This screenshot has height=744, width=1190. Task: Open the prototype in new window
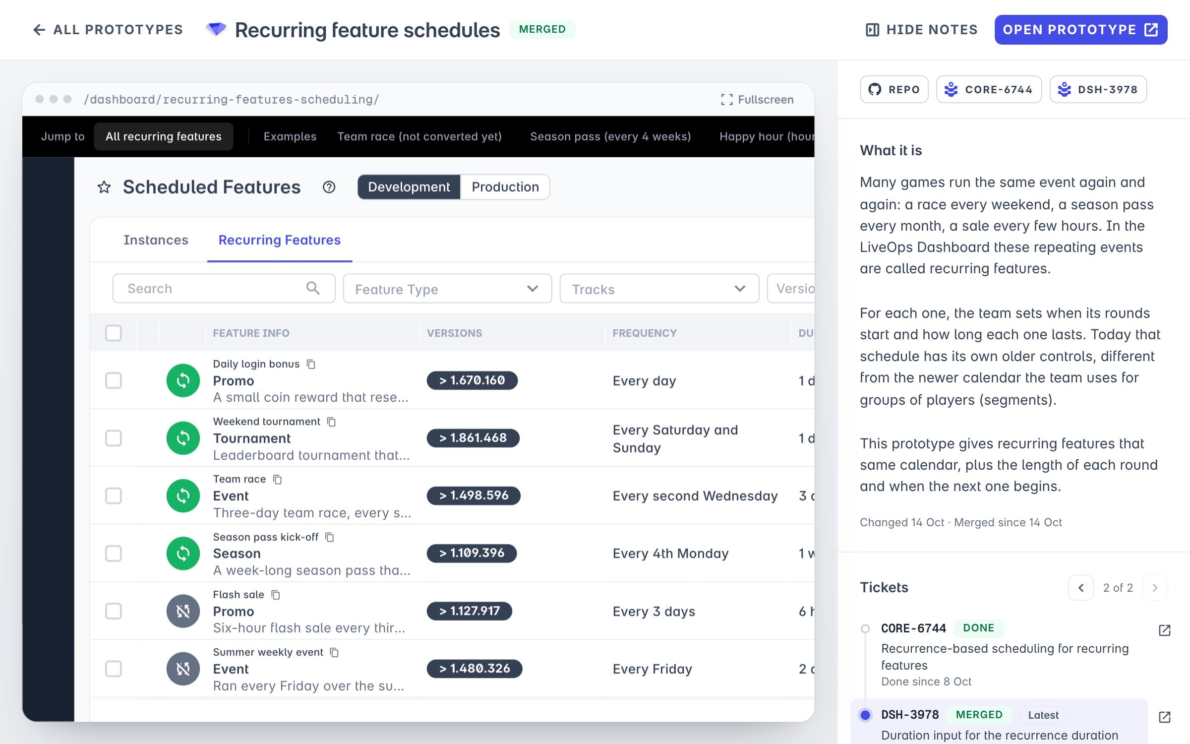[1080, 30]
